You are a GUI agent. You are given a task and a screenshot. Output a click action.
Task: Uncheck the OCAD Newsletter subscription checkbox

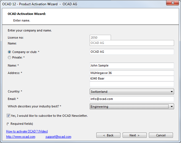(8, 115)
